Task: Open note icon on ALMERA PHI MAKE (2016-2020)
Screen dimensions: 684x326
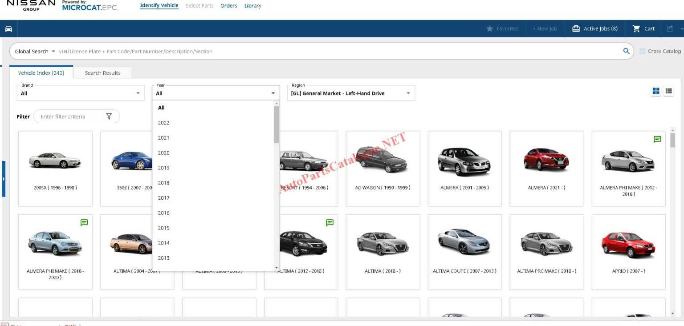Action: (x=84, y=222)
